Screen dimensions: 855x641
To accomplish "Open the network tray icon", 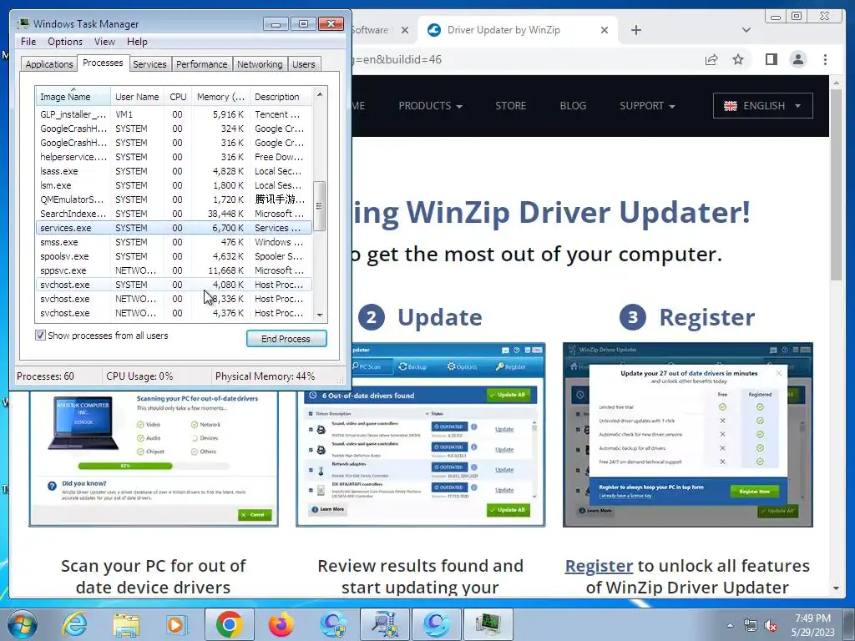I will [751, 626].
